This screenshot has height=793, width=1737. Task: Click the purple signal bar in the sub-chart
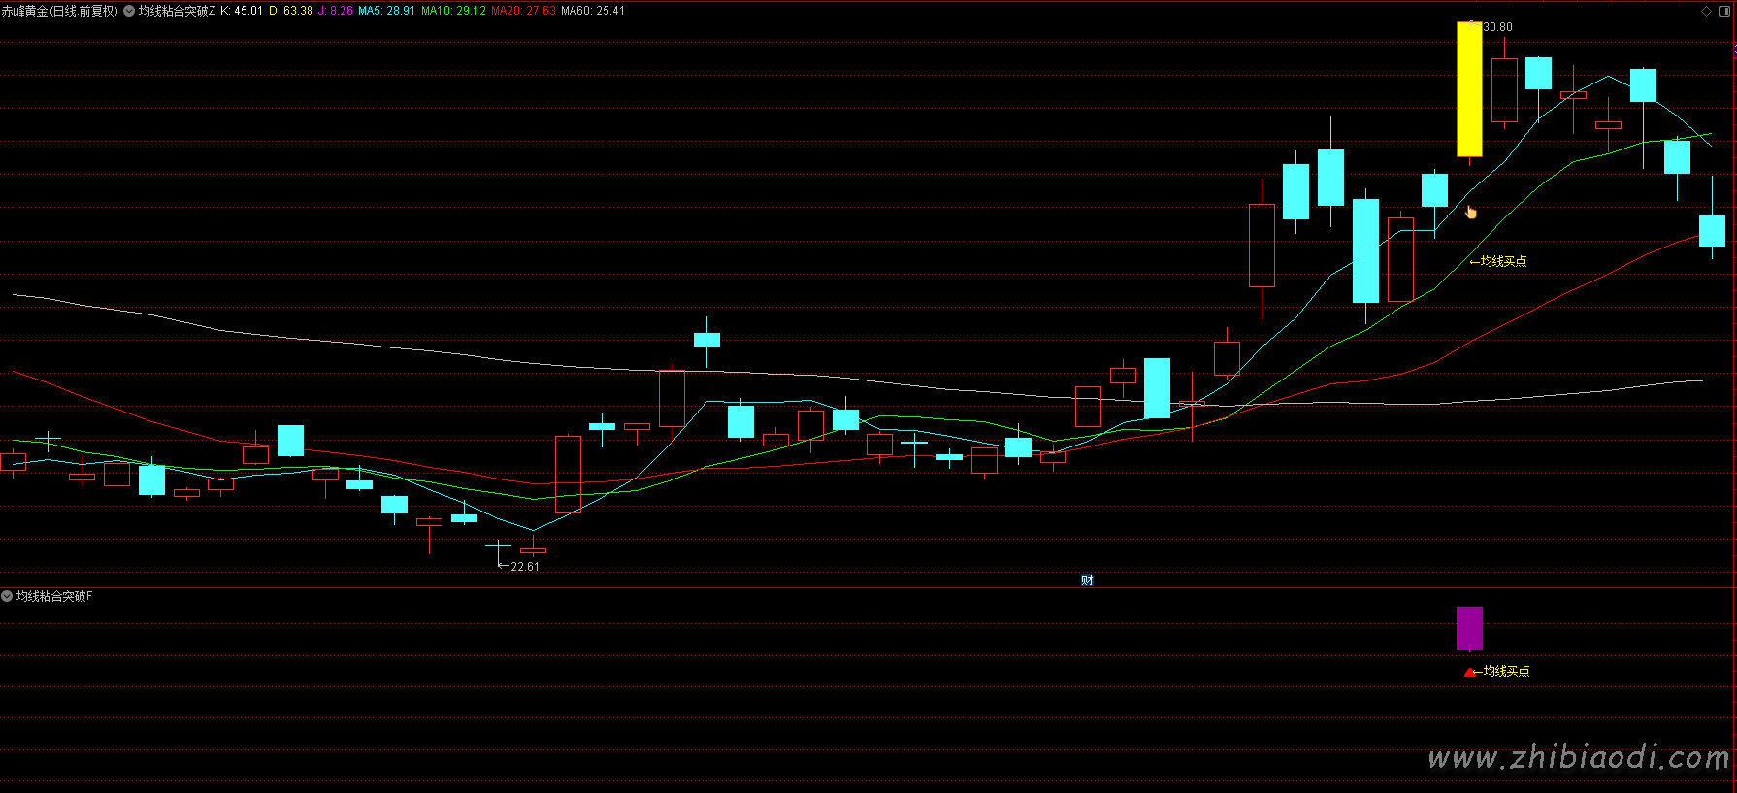coord(1469,628)
